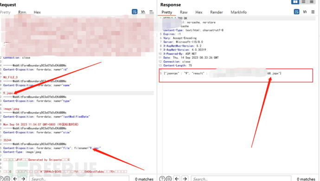Viewport: 320px width, 181px height.
Task: Open the Render tab in Response
Action: (217, 12)
